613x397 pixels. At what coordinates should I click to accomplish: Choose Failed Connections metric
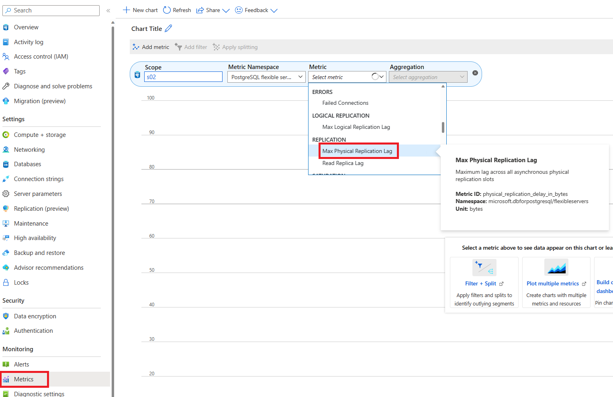345,103
